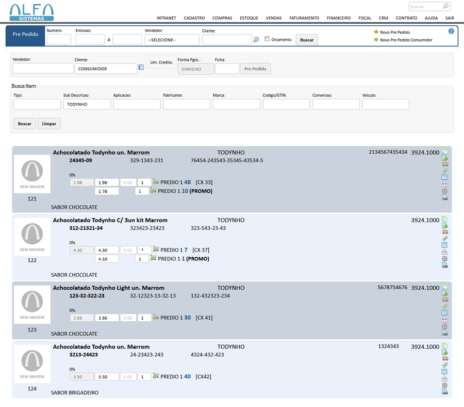Screen dimensions: 464x407
Task: Toggle the Orcamento checkbox
Action: [267, 39]
